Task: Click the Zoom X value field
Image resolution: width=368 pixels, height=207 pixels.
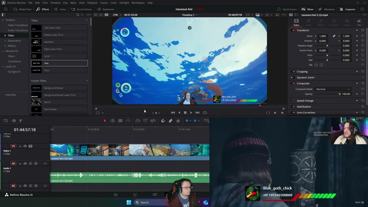Action: tap(323, 36)
